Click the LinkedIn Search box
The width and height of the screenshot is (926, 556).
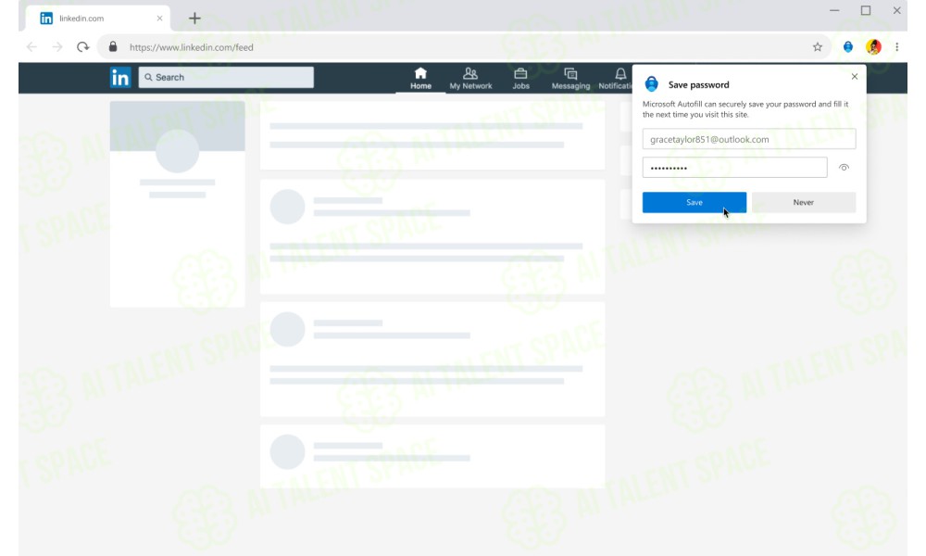(x=226, y=78)
